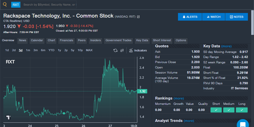Click the ALERTS bell button

(x=190, y=17)
